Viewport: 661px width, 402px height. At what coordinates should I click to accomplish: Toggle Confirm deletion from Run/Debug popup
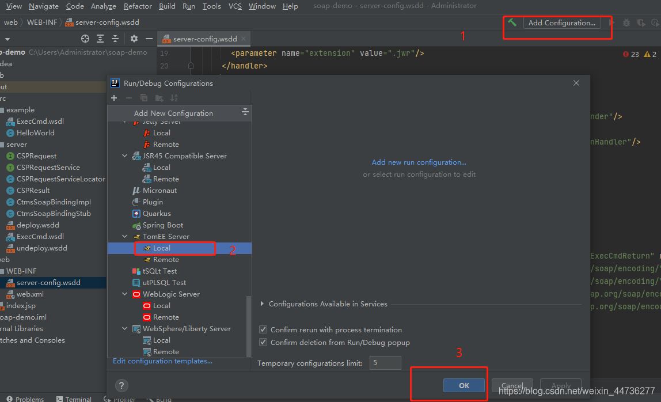point(263,343)
